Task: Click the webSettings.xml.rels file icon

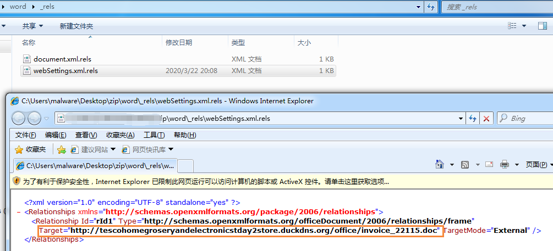Action: (27, 70)
